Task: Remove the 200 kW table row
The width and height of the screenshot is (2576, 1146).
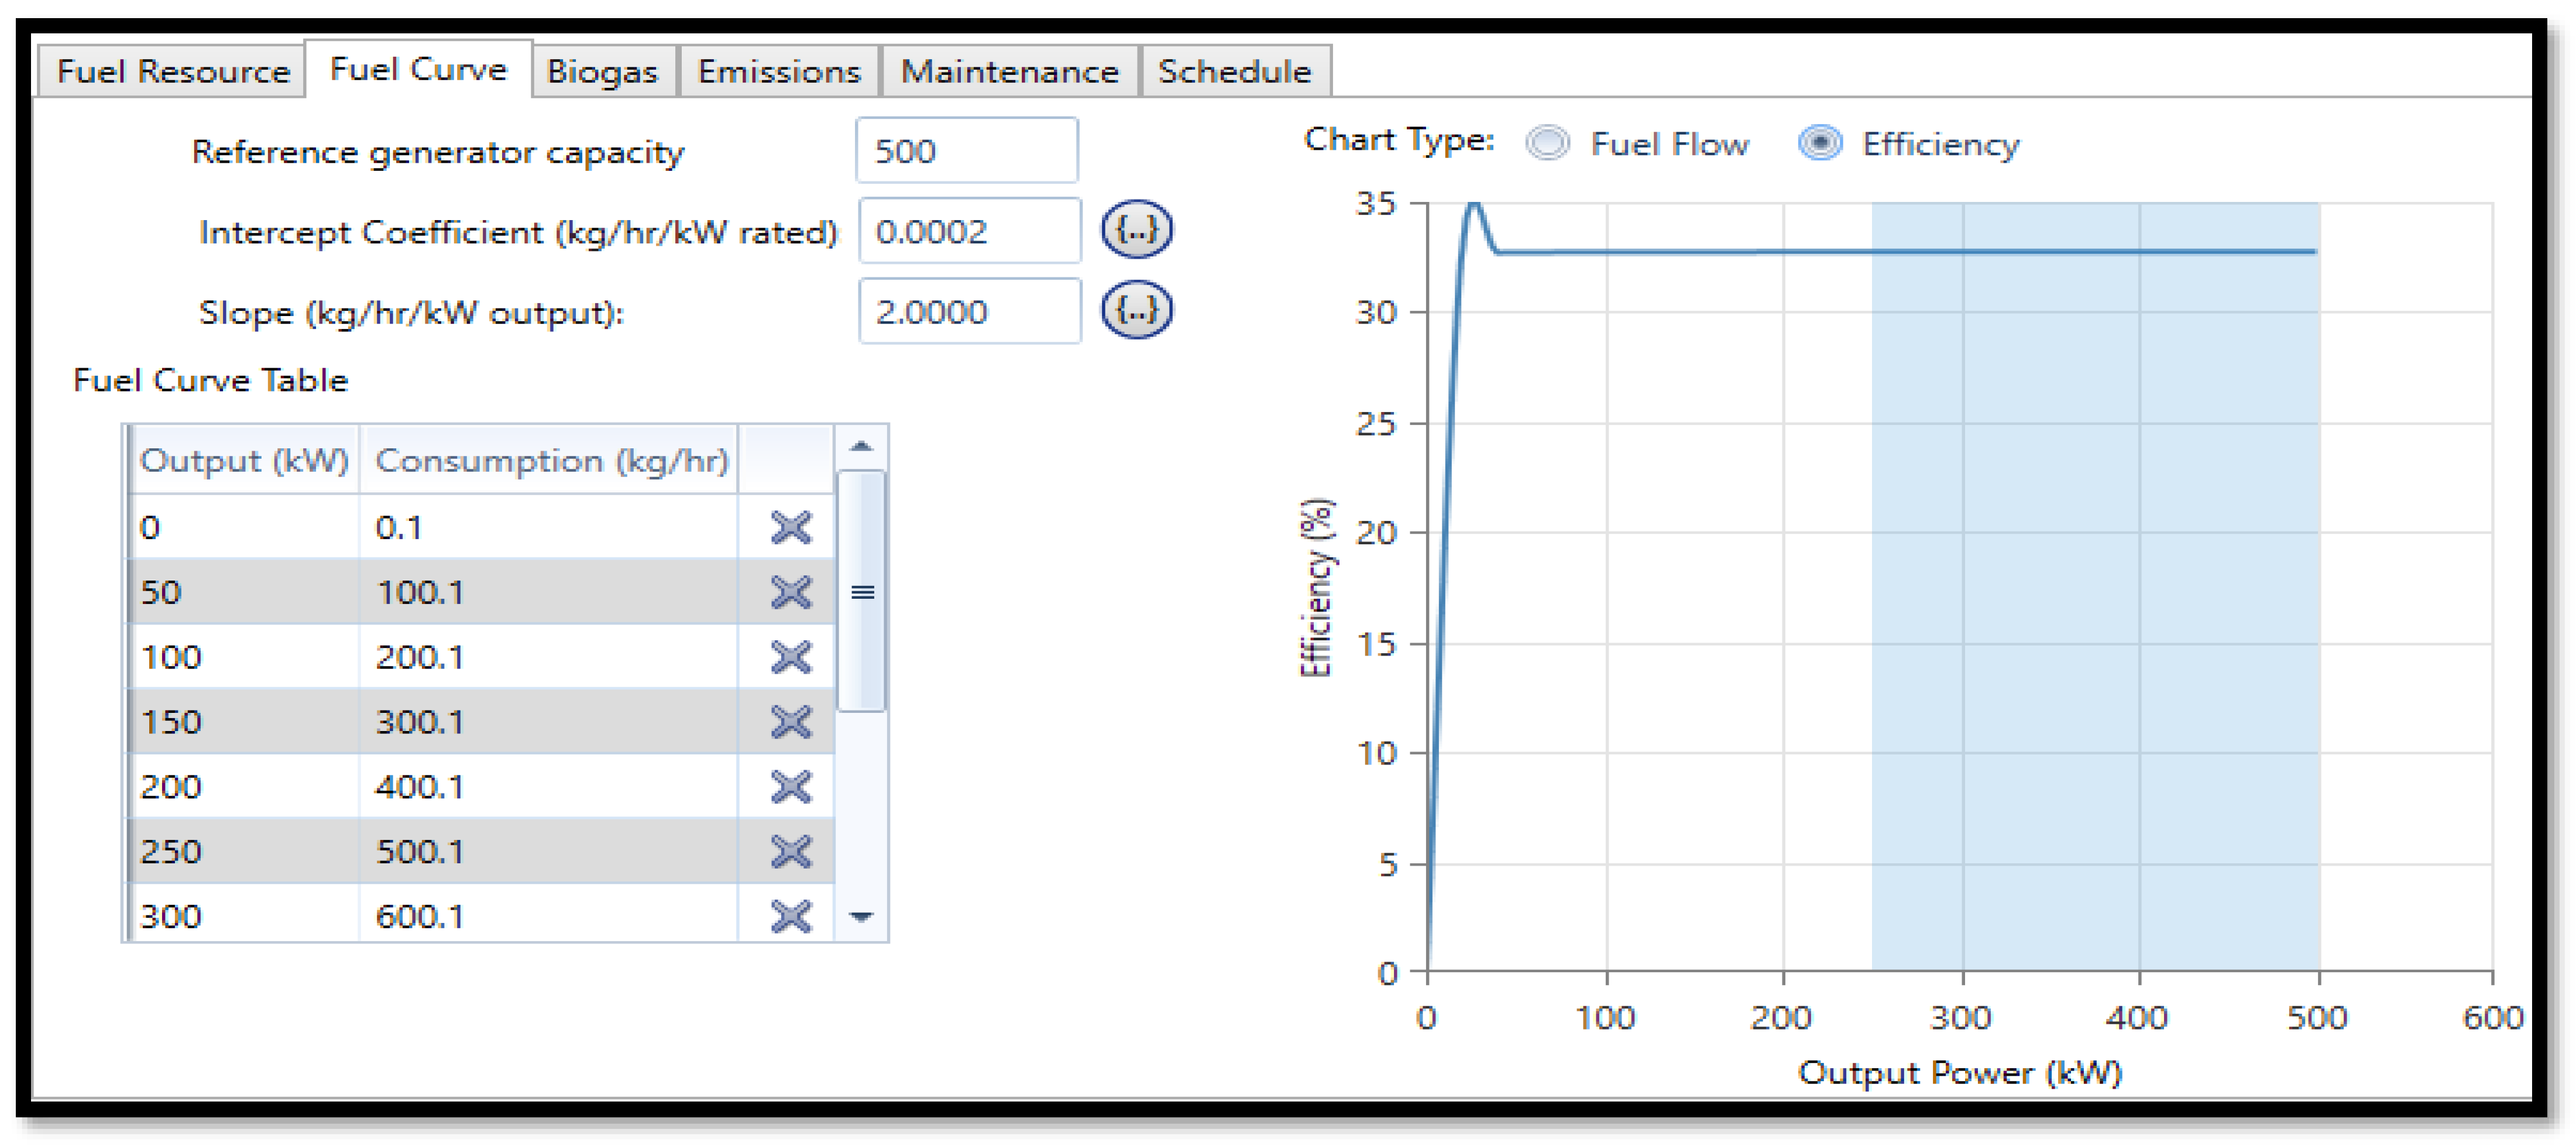Action: point(791,787)
